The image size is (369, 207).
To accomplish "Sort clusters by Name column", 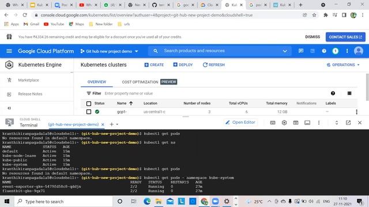I will pyautogui.click(x=125, y=103).
